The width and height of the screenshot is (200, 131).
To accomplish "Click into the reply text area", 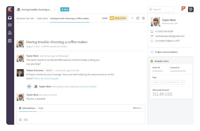I will tap(81, 114).
